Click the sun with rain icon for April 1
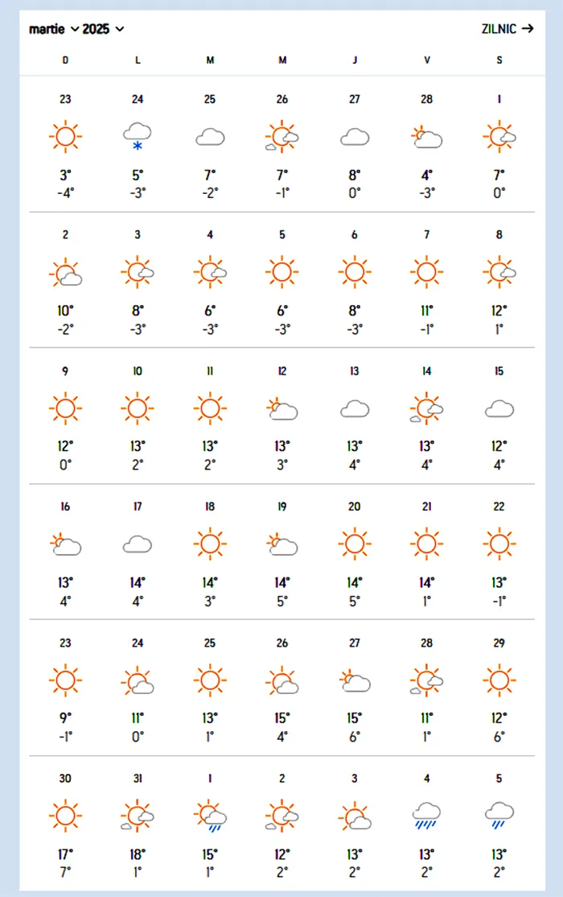The height and width of the screenshot is (897, 563). 210,816
